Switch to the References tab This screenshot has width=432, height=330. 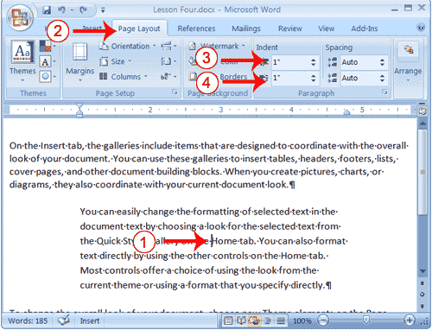(x=196, y=29)
